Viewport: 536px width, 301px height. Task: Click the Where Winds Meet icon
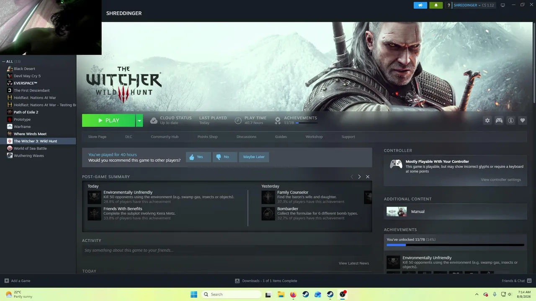(x=10, y=134)
